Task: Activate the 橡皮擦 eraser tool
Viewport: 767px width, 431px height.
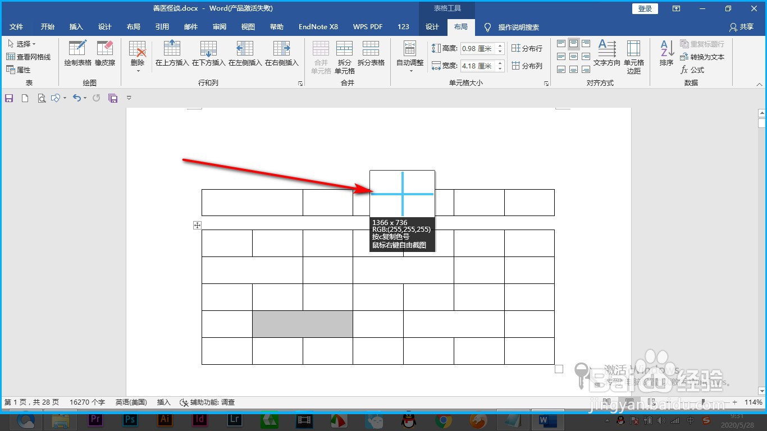Action: [x=105, y=53]
